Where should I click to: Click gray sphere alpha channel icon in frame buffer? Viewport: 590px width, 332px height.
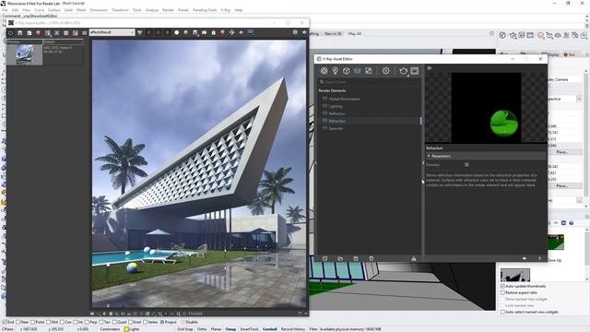[186, 33]
